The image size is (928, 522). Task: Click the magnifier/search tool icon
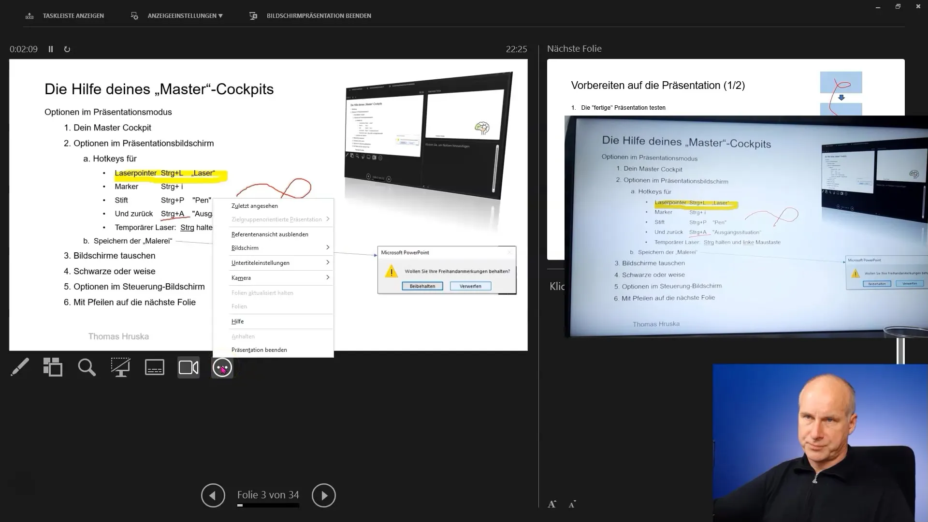click(x=87, y=367)
